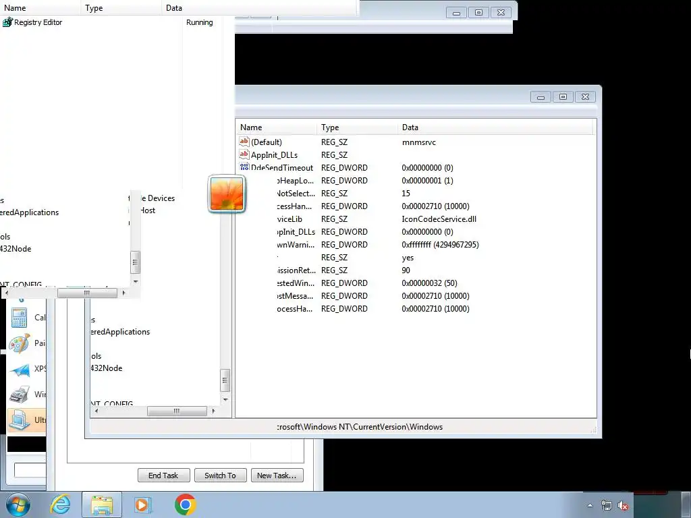The image size is (691, 518).
Task: Click the data value 90
Action: pos(406,270)
